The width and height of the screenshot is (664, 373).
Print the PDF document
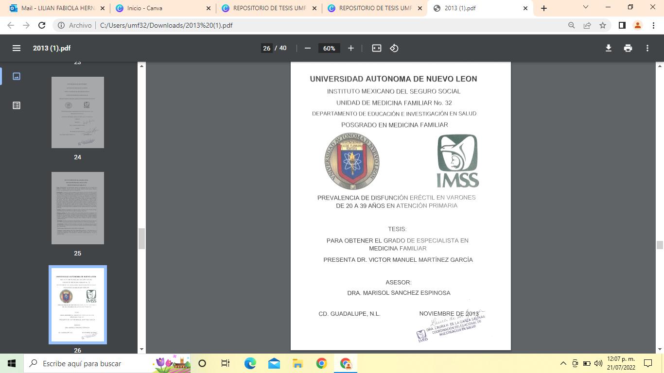click(628, 48)
